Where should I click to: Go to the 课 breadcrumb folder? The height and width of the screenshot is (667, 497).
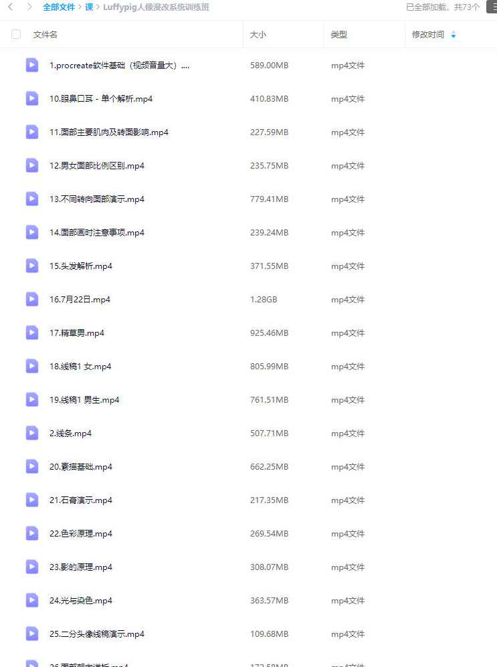89,7
